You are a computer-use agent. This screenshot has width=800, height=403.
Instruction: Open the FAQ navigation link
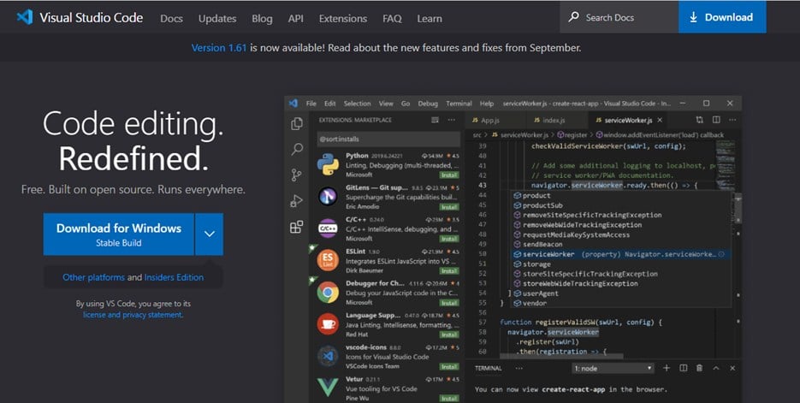[392, 18]
